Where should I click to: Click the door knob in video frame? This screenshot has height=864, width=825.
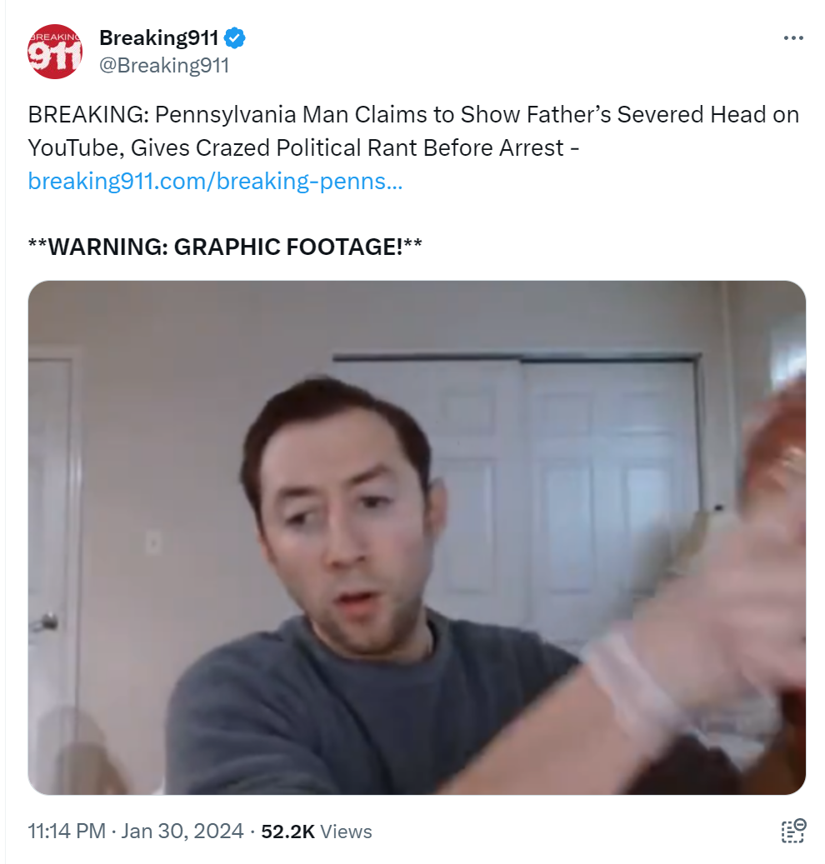coord(45,622)
